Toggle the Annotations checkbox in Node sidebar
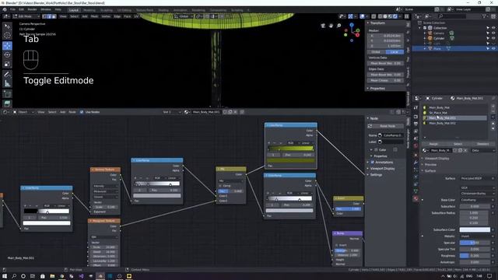 373,163
